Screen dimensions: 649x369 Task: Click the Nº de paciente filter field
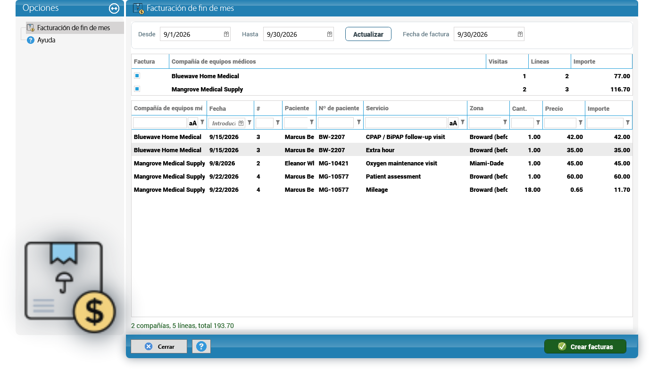click(x=336, y=123)
